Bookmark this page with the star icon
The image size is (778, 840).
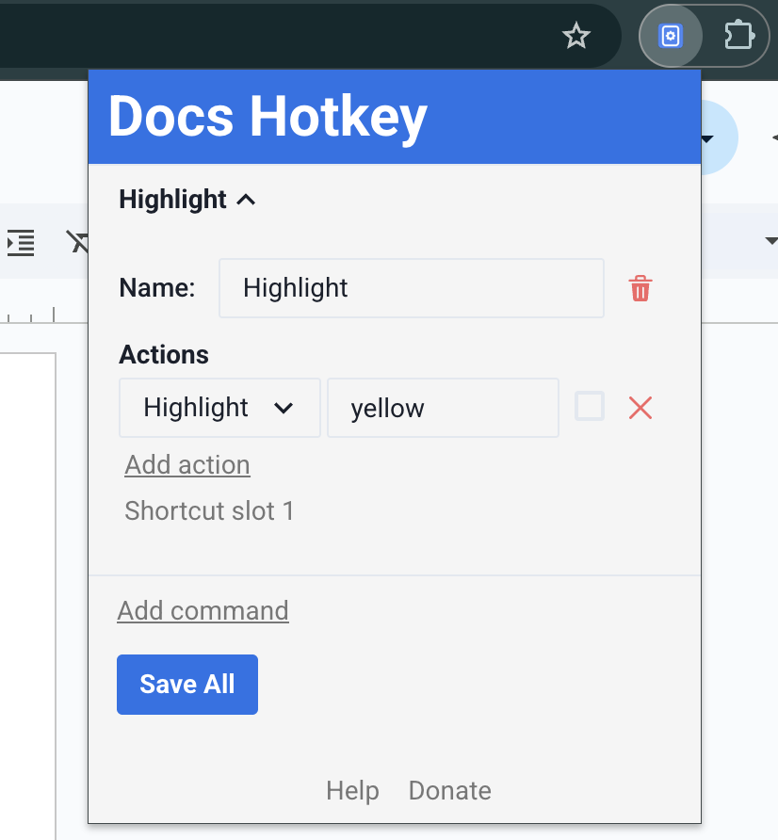(x=576, y=36)
